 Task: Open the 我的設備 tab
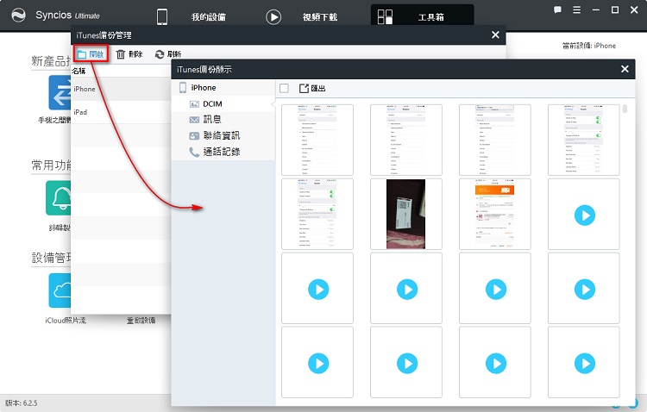(x=209, y=17)
